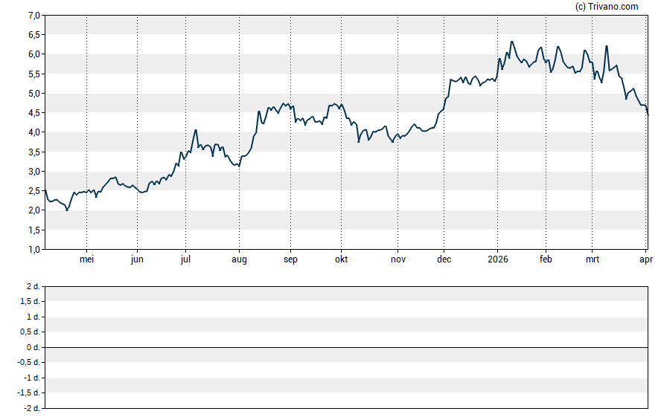Click the '7,0' price axis value
661x420 pixels.
pos(34,16)
